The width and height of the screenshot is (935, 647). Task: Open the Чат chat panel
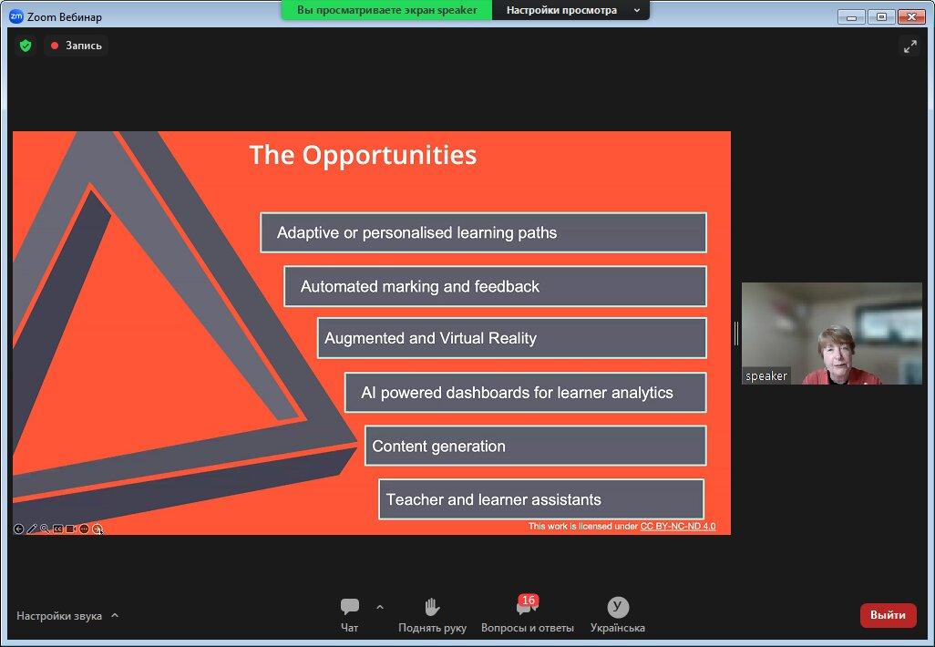[349, 614]
